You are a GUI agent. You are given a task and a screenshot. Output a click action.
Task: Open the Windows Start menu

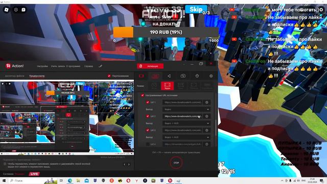(4, 180)
